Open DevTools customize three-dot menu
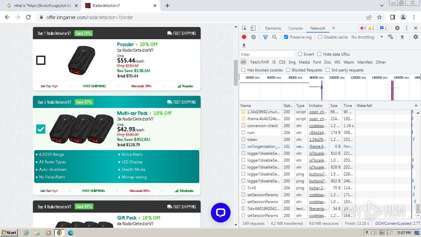421x237 pixels. [x=407, y=28]
